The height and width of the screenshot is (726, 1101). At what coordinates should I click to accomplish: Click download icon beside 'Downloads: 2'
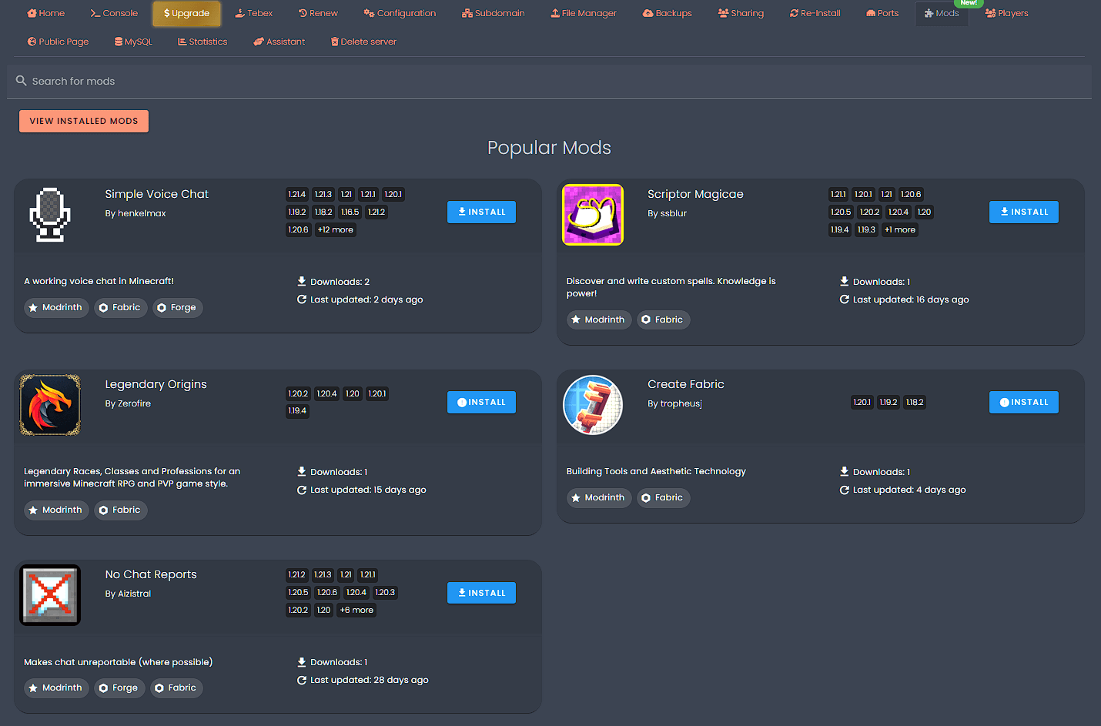[x=302, y=281]
